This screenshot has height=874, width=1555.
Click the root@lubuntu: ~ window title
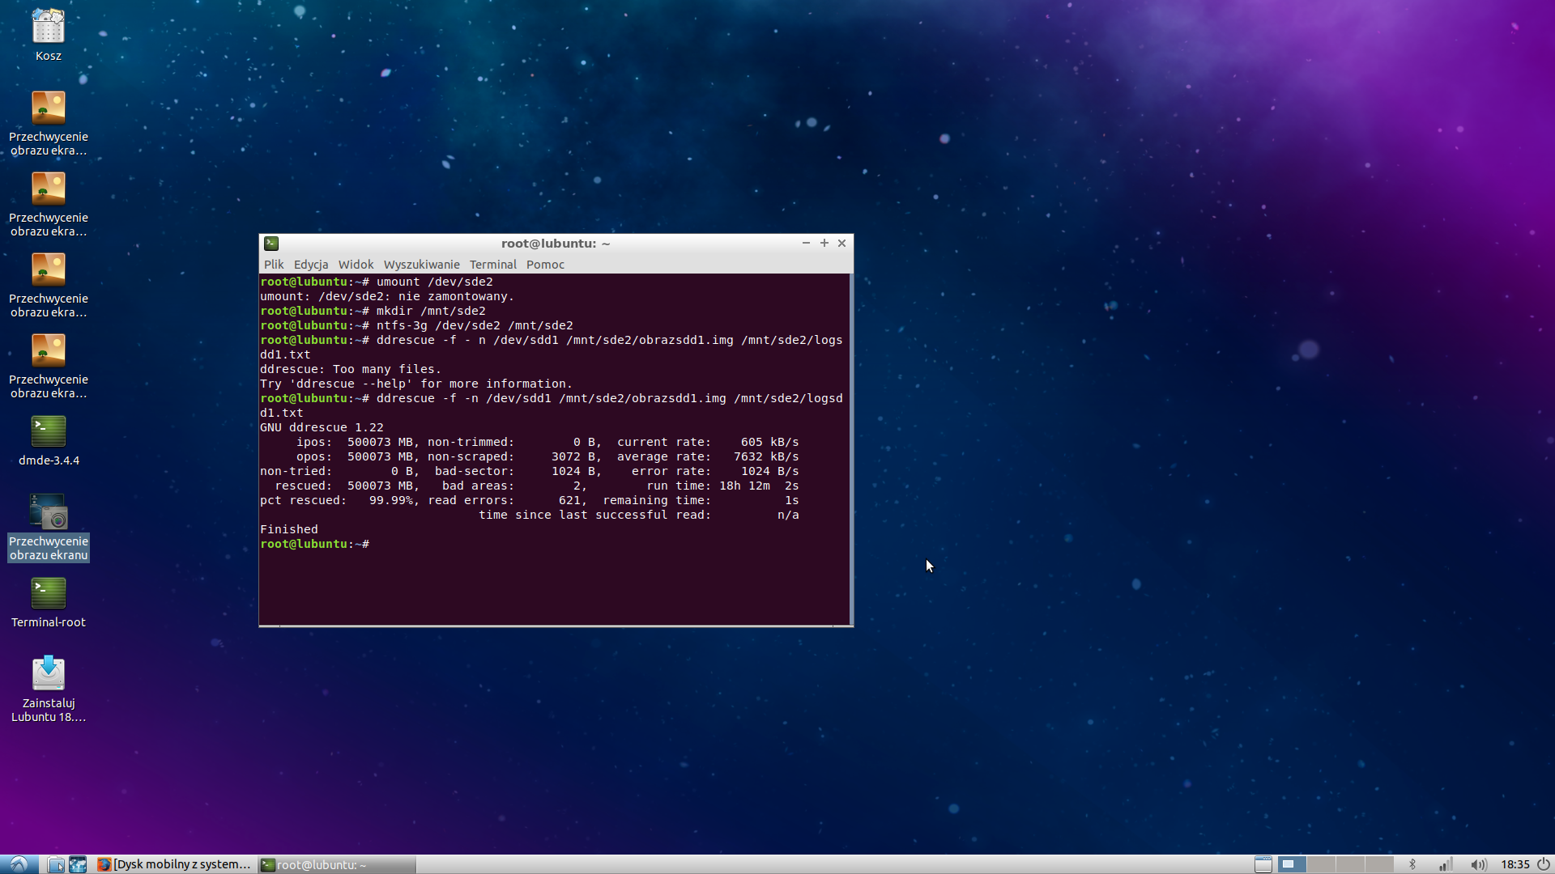pos(556,243)
